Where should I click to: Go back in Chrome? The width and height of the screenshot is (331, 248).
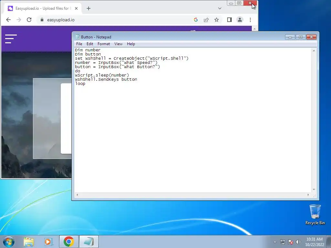pyautogui.click(x=8, y=20)
